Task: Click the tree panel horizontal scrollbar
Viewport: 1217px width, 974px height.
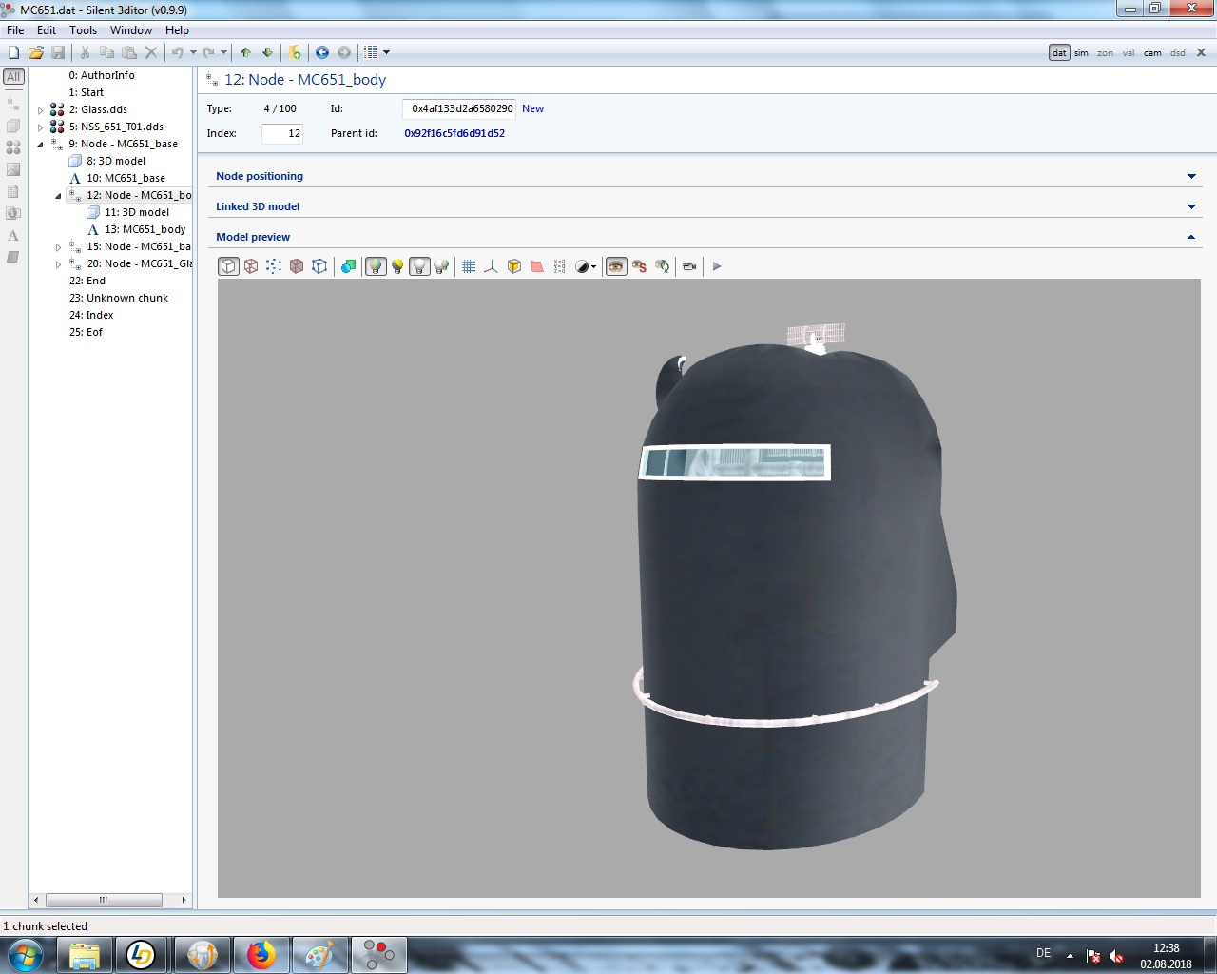Action: (x=104, y=900)
